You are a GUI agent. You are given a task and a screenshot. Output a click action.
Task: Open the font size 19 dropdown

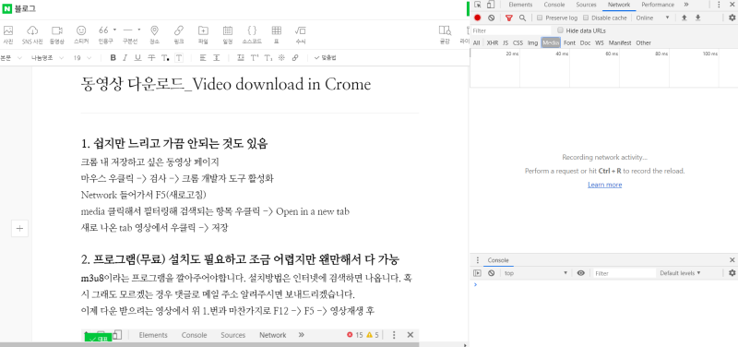tap(82, 58)
